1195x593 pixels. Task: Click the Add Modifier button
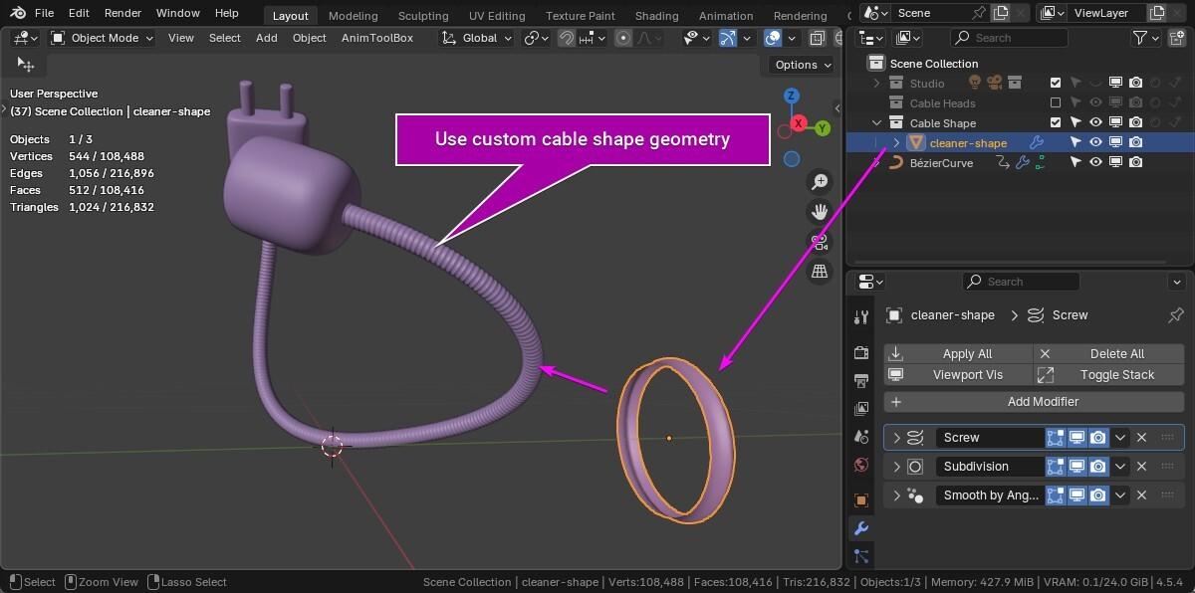coord(1033,402)
